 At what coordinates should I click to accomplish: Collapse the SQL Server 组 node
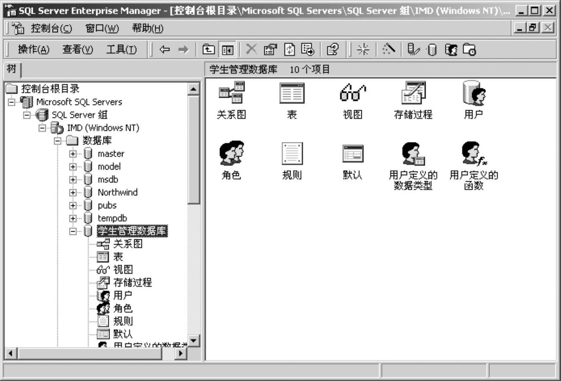27,115
